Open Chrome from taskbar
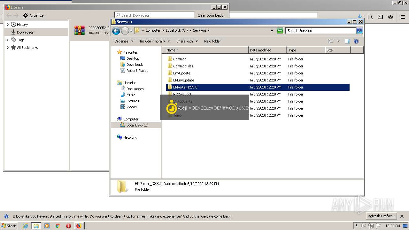Viewport: 409px width, 230px height. 58,226
